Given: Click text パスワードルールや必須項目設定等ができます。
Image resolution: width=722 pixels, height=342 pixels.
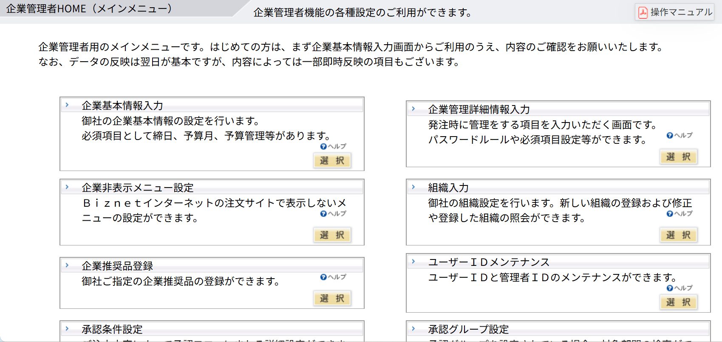Looking at the screenshot, I should click(538, 140).
